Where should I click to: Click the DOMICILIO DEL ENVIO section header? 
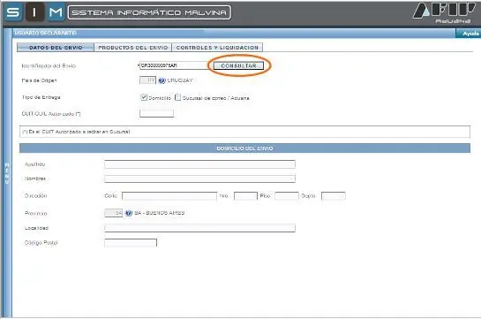pyautogui.click(x=244, y=148)
